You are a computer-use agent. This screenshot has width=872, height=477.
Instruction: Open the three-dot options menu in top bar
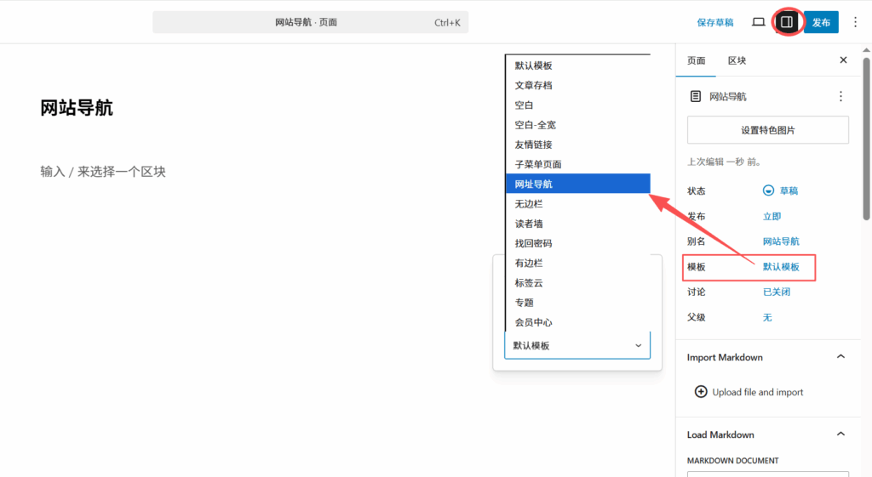pos(855,22)
